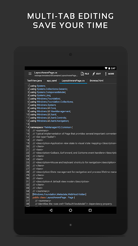
Task: Click 'Mouse and keyboard shortcuts' line
Action: [74, 162]
